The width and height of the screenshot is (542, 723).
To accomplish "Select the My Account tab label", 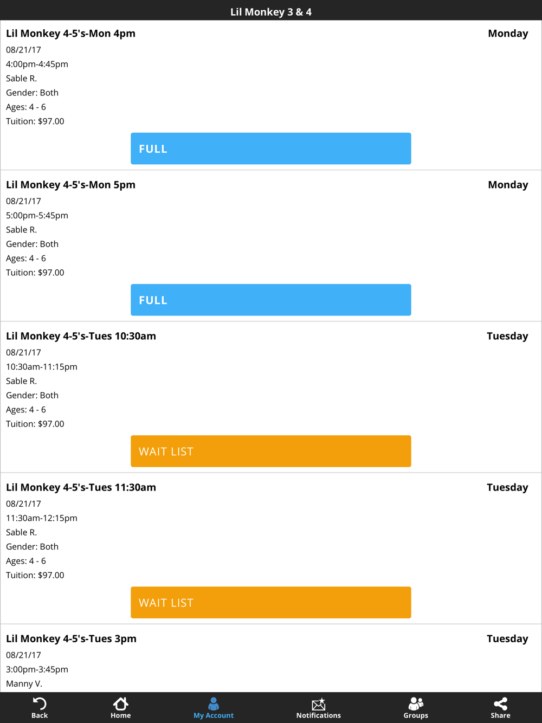I will (214, 715).
